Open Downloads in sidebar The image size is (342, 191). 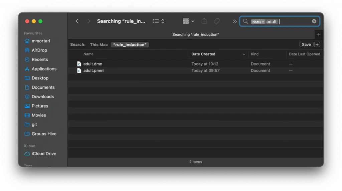(x=43, y=97)
